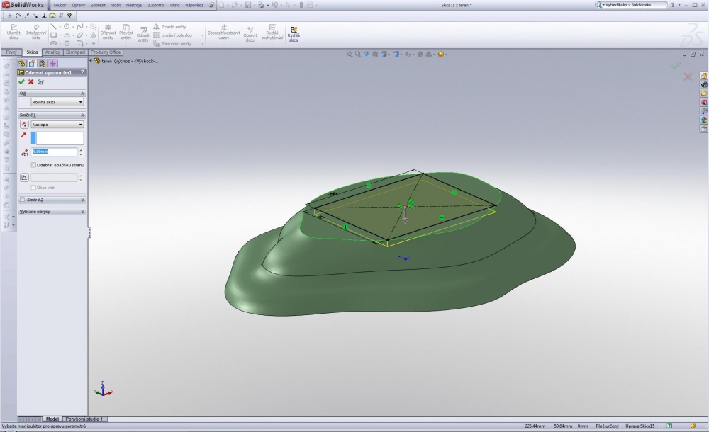Toggle detailed preview glasses icon
Image resolution: width=709 pixels, height=432 pixels.
(40, 81)
